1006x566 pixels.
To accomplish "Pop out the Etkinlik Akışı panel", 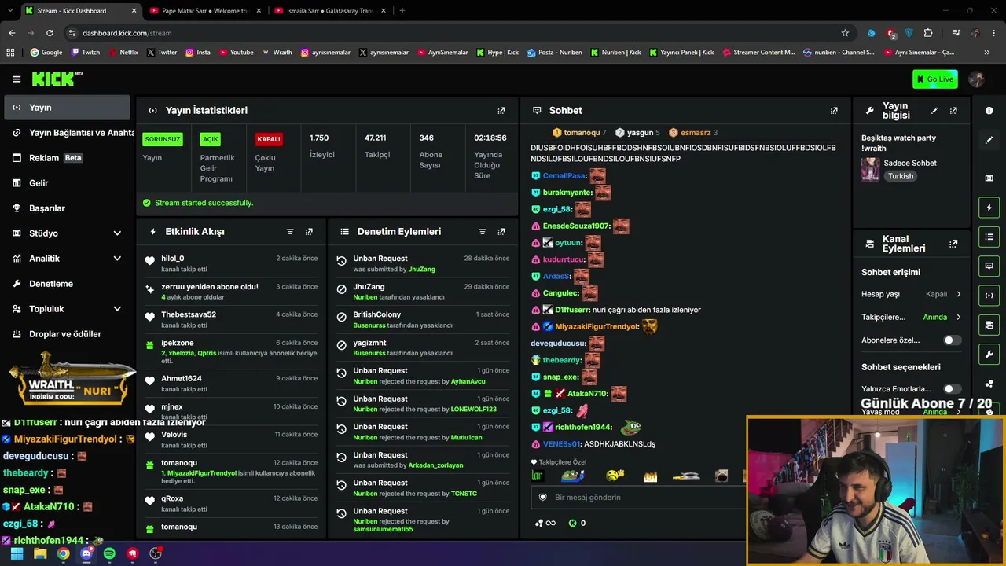I will pos(309,232).
